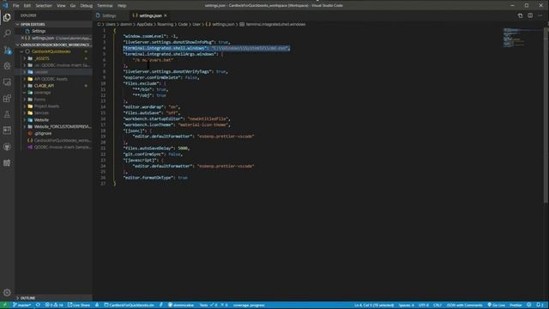Open the File menu
The width and height of the screenshot is (549, 309).
[16, 6]
